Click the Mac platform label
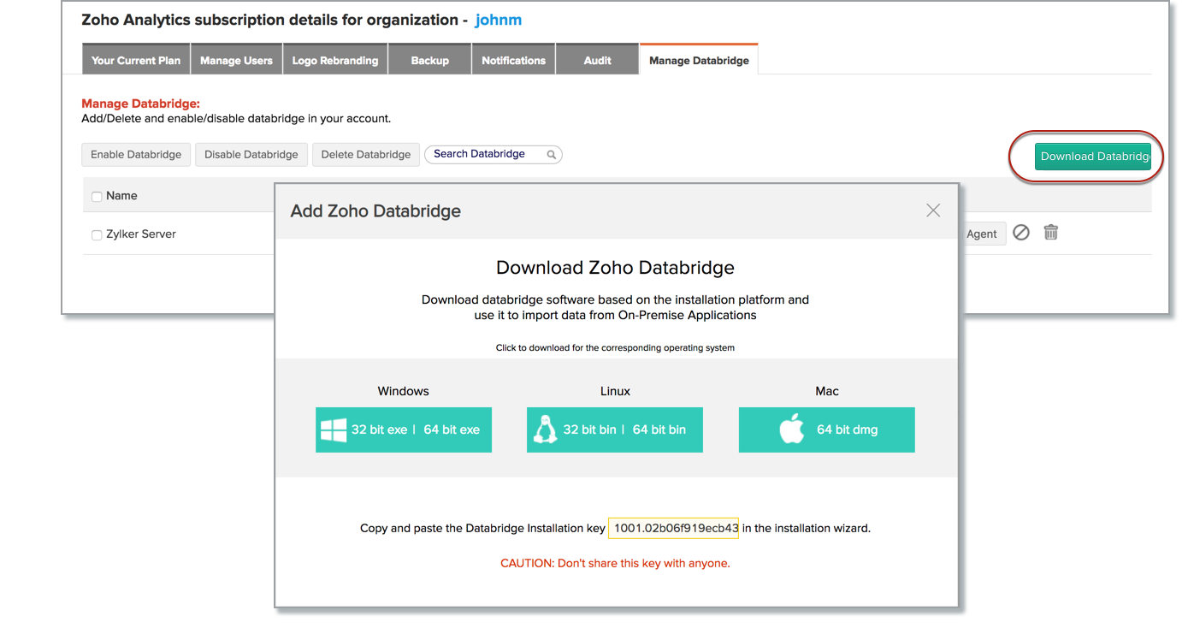1194x634 pixels. (x=827, y=391)
